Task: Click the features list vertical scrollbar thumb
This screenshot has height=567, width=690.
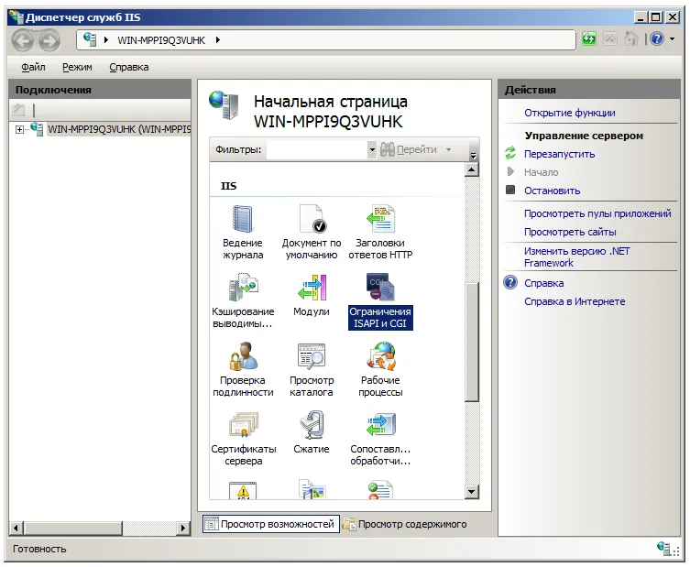Action: (472, 342)
